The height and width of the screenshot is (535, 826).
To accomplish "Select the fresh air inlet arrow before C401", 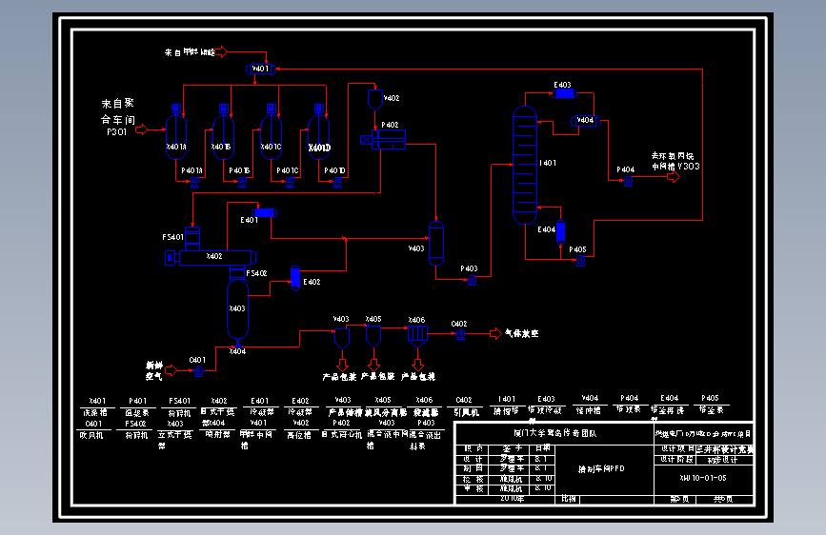I will (171, 370).
